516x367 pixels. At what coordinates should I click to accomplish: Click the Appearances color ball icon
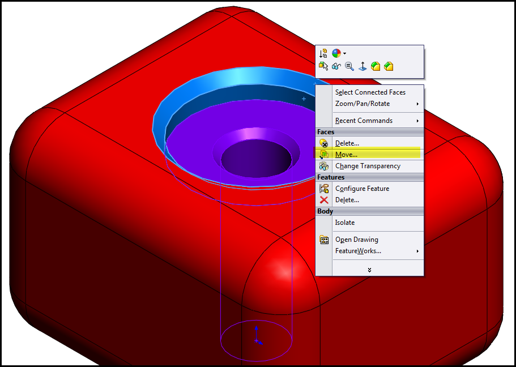click(x=336, y=53)
